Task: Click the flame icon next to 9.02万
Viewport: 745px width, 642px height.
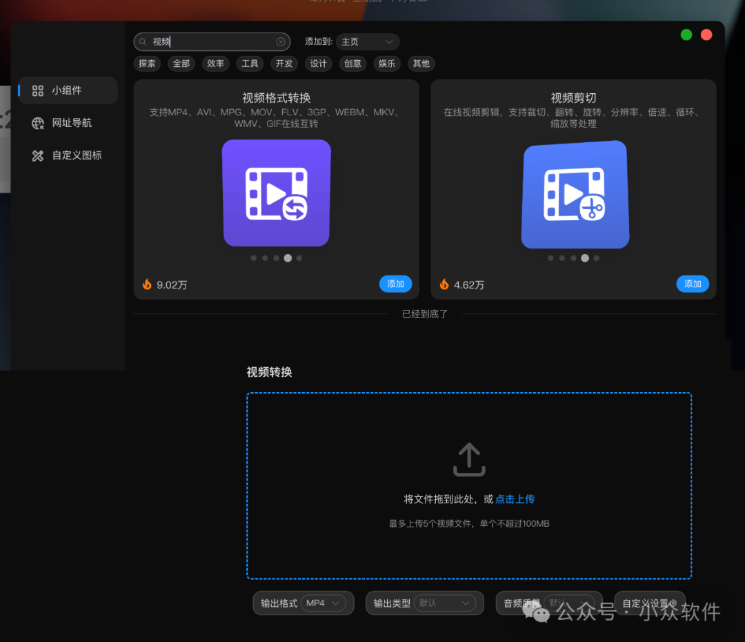Action: [x=147, y=283]
